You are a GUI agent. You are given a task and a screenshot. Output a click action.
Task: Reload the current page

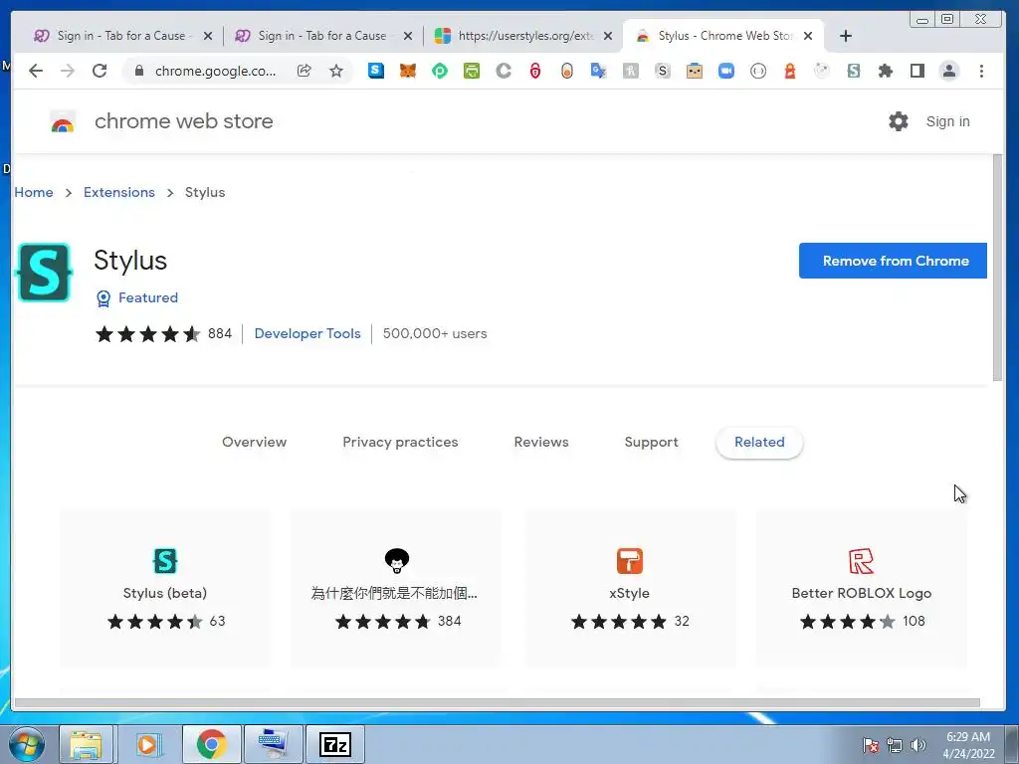coord(100,71)
